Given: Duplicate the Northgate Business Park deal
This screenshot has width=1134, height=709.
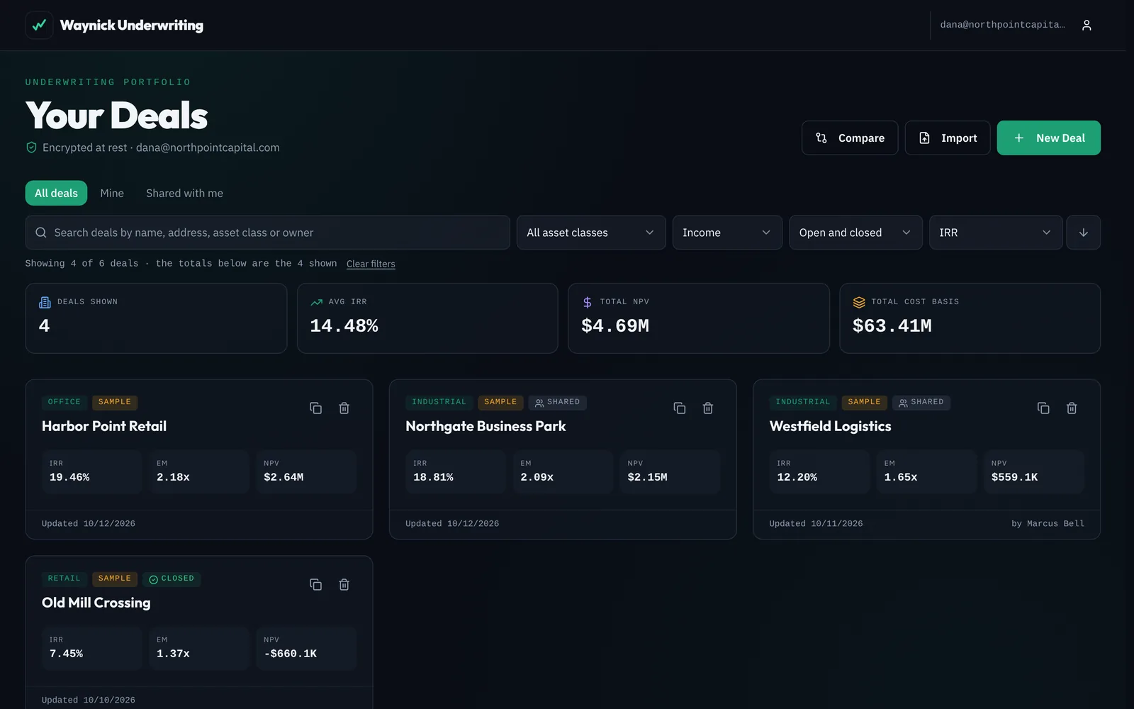Looking at the screenshot, I should [680, 408].
